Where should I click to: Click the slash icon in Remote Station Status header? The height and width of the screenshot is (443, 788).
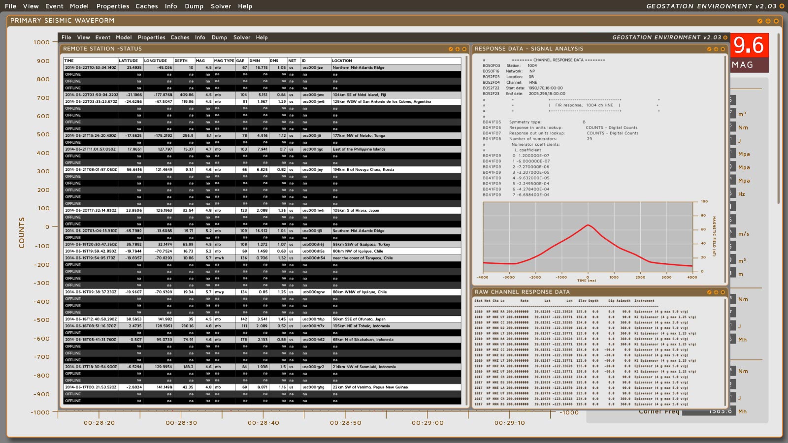tap(451, 49)
